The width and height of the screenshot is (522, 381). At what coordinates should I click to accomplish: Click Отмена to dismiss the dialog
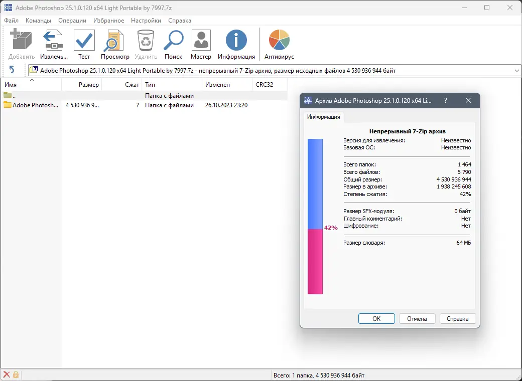pos(417,318)
